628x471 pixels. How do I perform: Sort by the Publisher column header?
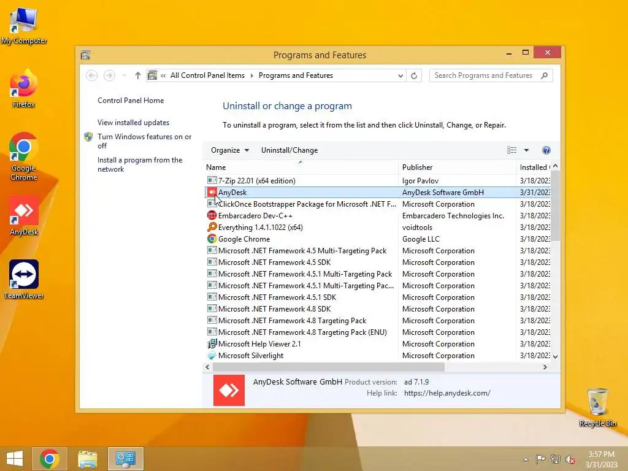click(x=457, y=167)
